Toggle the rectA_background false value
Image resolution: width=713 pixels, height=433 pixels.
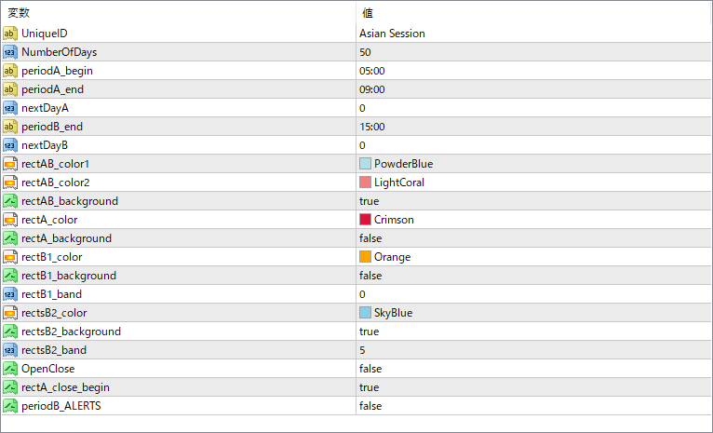pos(534,238)
